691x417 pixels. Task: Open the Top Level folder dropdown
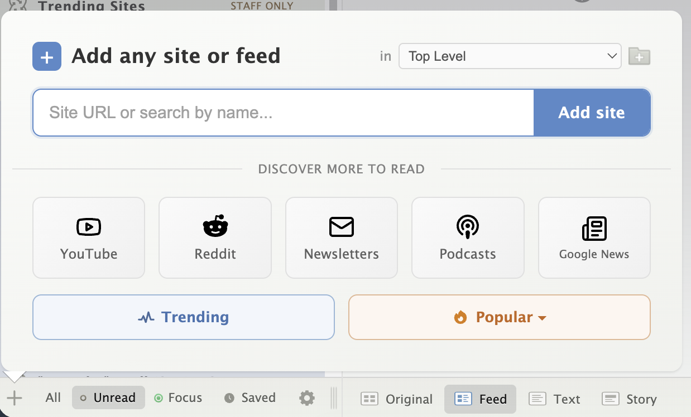(510, 56)
